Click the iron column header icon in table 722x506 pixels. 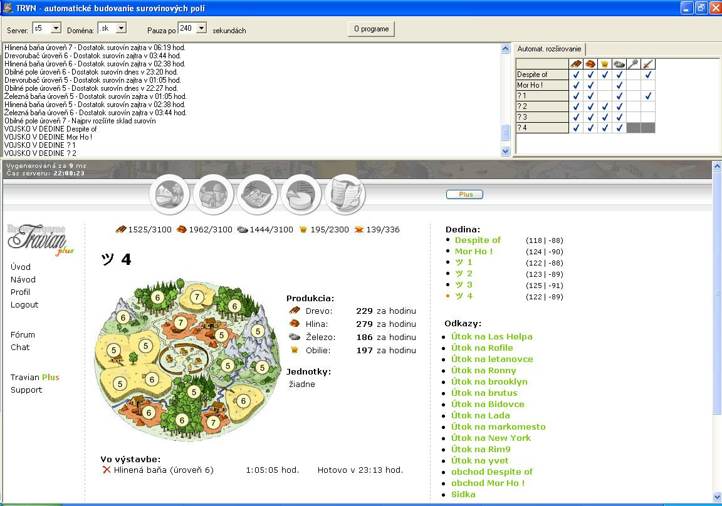619,63
